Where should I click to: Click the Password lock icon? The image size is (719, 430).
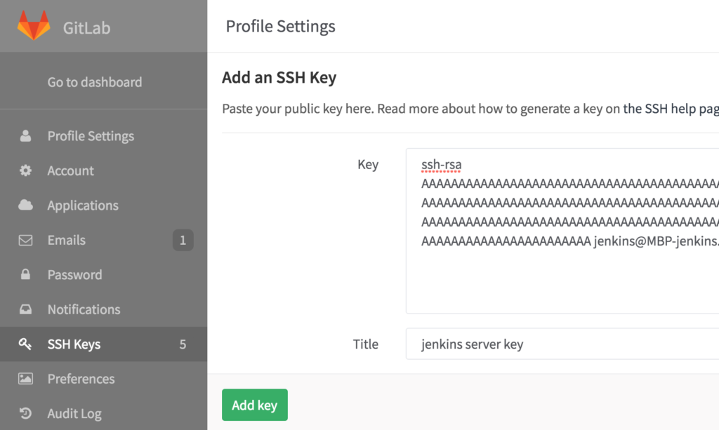[26, 274]
